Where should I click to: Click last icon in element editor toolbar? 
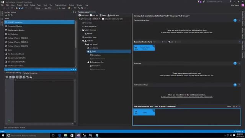(31, 77)
